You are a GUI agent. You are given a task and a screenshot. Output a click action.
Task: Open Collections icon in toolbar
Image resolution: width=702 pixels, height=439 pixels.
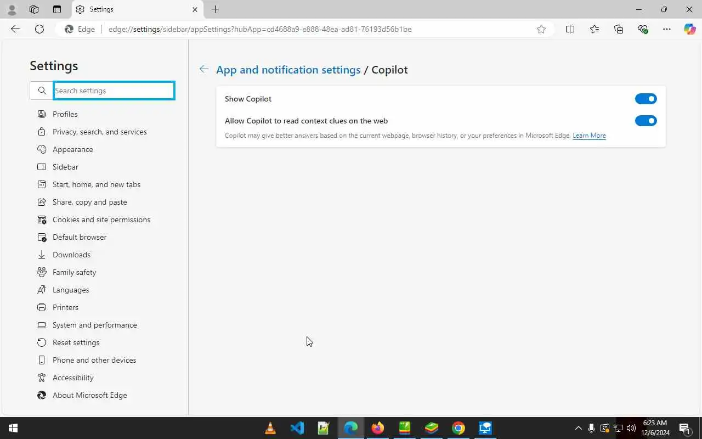tap(619, 29)
